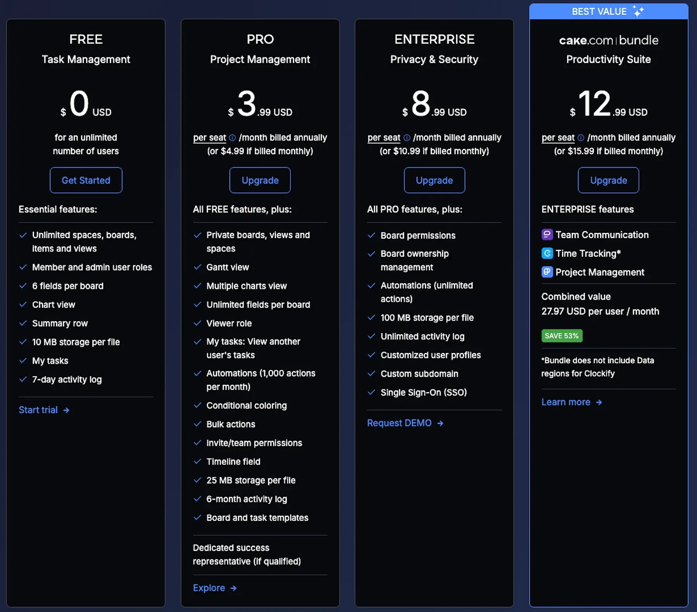
Task: Open the Explore link in PRO card
Action: point(215,588)
